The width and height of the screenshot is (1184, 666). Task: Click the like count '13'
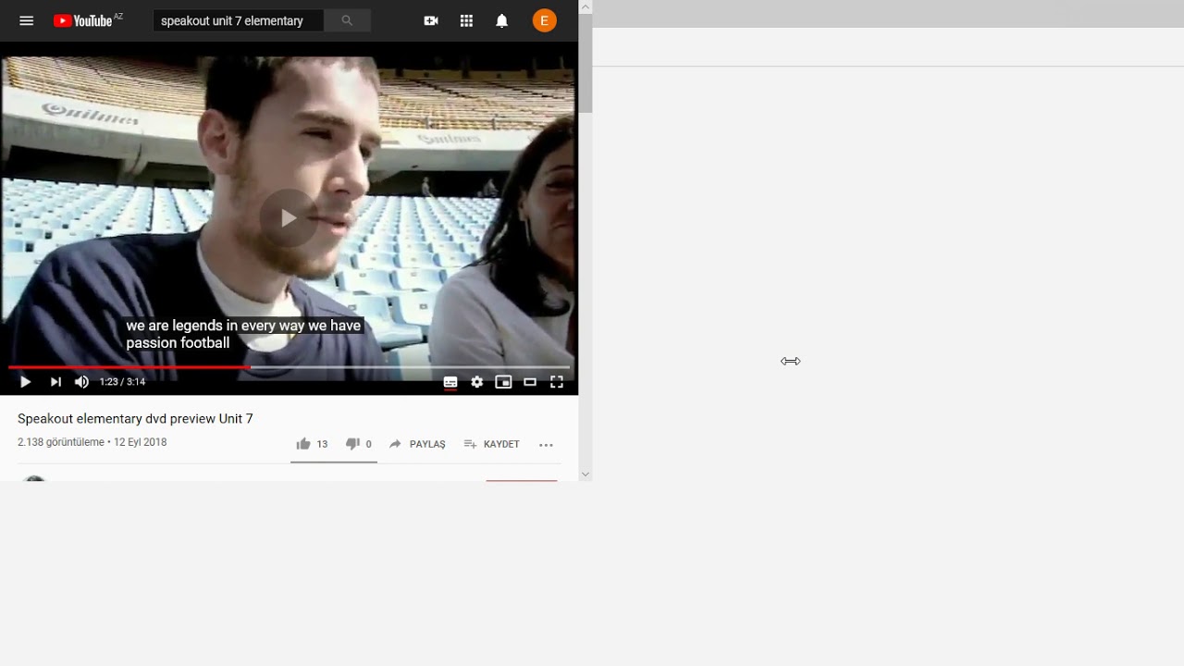coord(322,444)
